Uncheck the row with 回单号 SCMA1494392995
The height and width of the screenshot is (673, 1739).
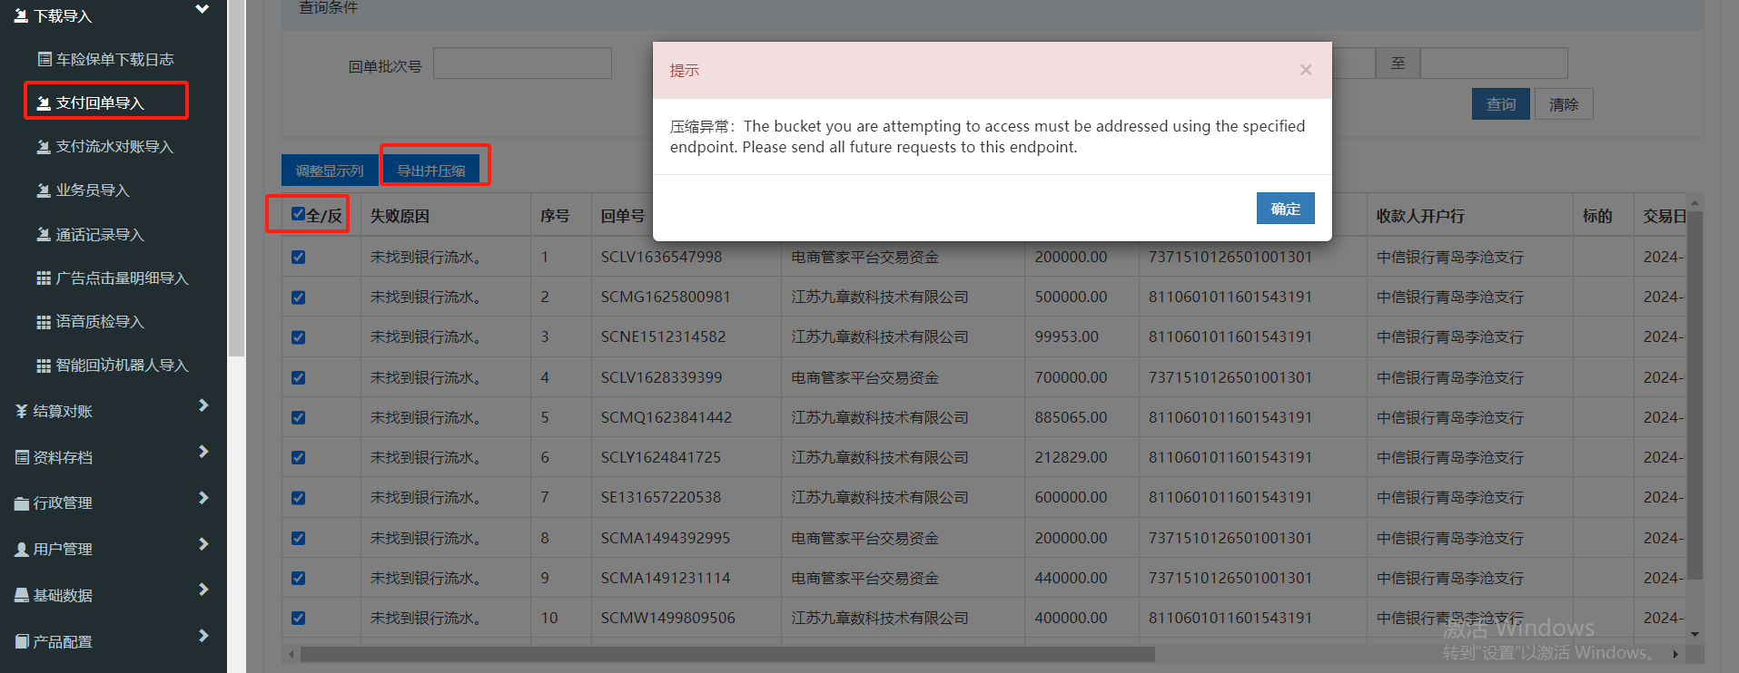pyautogui.click(x=298, y=538)
